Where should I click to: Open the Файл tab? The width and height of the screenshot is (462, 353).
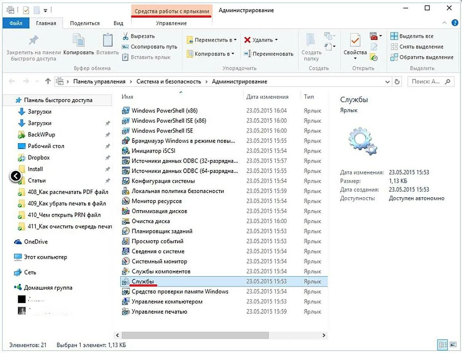(16, 23)
